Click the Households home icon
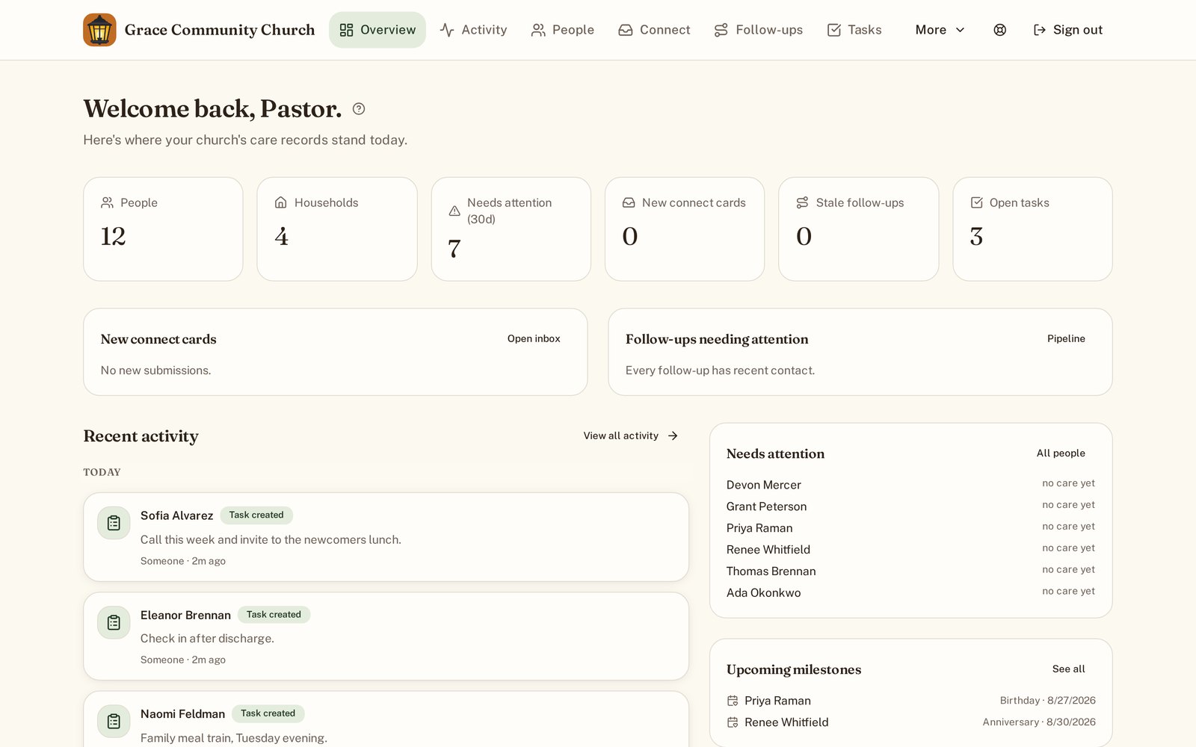Viewport: 1196px width, 747px height. [281, 202]
